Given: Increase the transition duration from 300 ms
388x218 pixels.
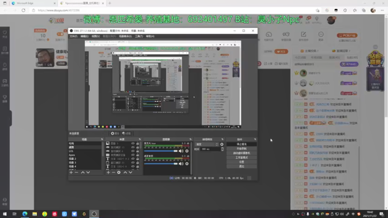Looking at the screenshot, I should [222, 148].
